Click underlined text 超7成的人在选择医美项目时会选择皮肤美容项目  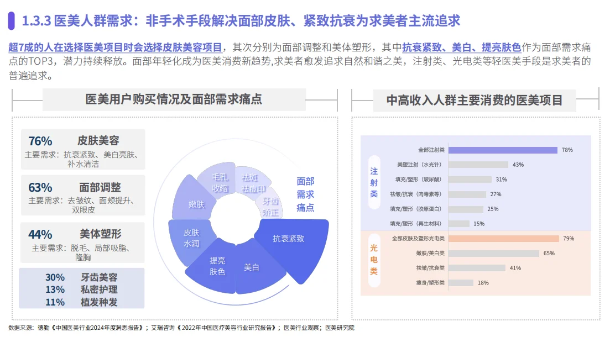pos(115,48)
